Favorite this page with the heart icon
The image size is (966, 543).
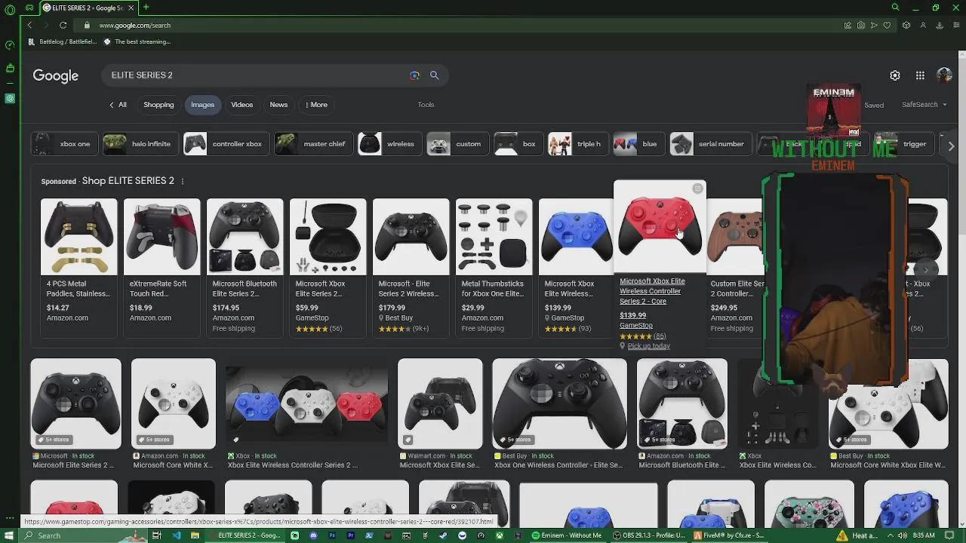[x=887, y=25]
